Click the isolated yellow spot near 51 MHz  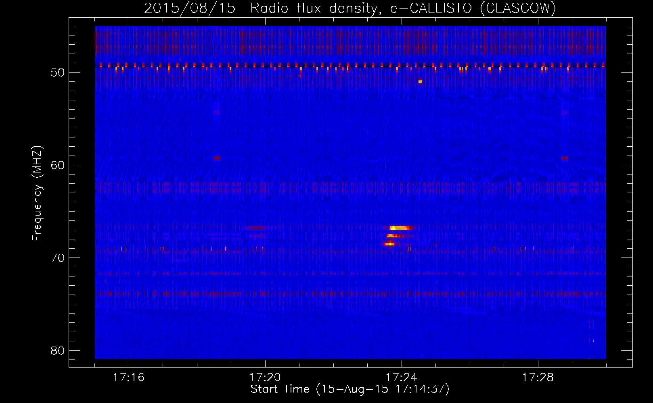420,81
